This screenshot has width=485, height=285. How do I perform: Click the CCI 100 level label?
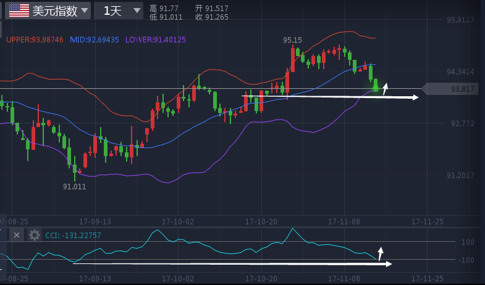coord(468,242)
